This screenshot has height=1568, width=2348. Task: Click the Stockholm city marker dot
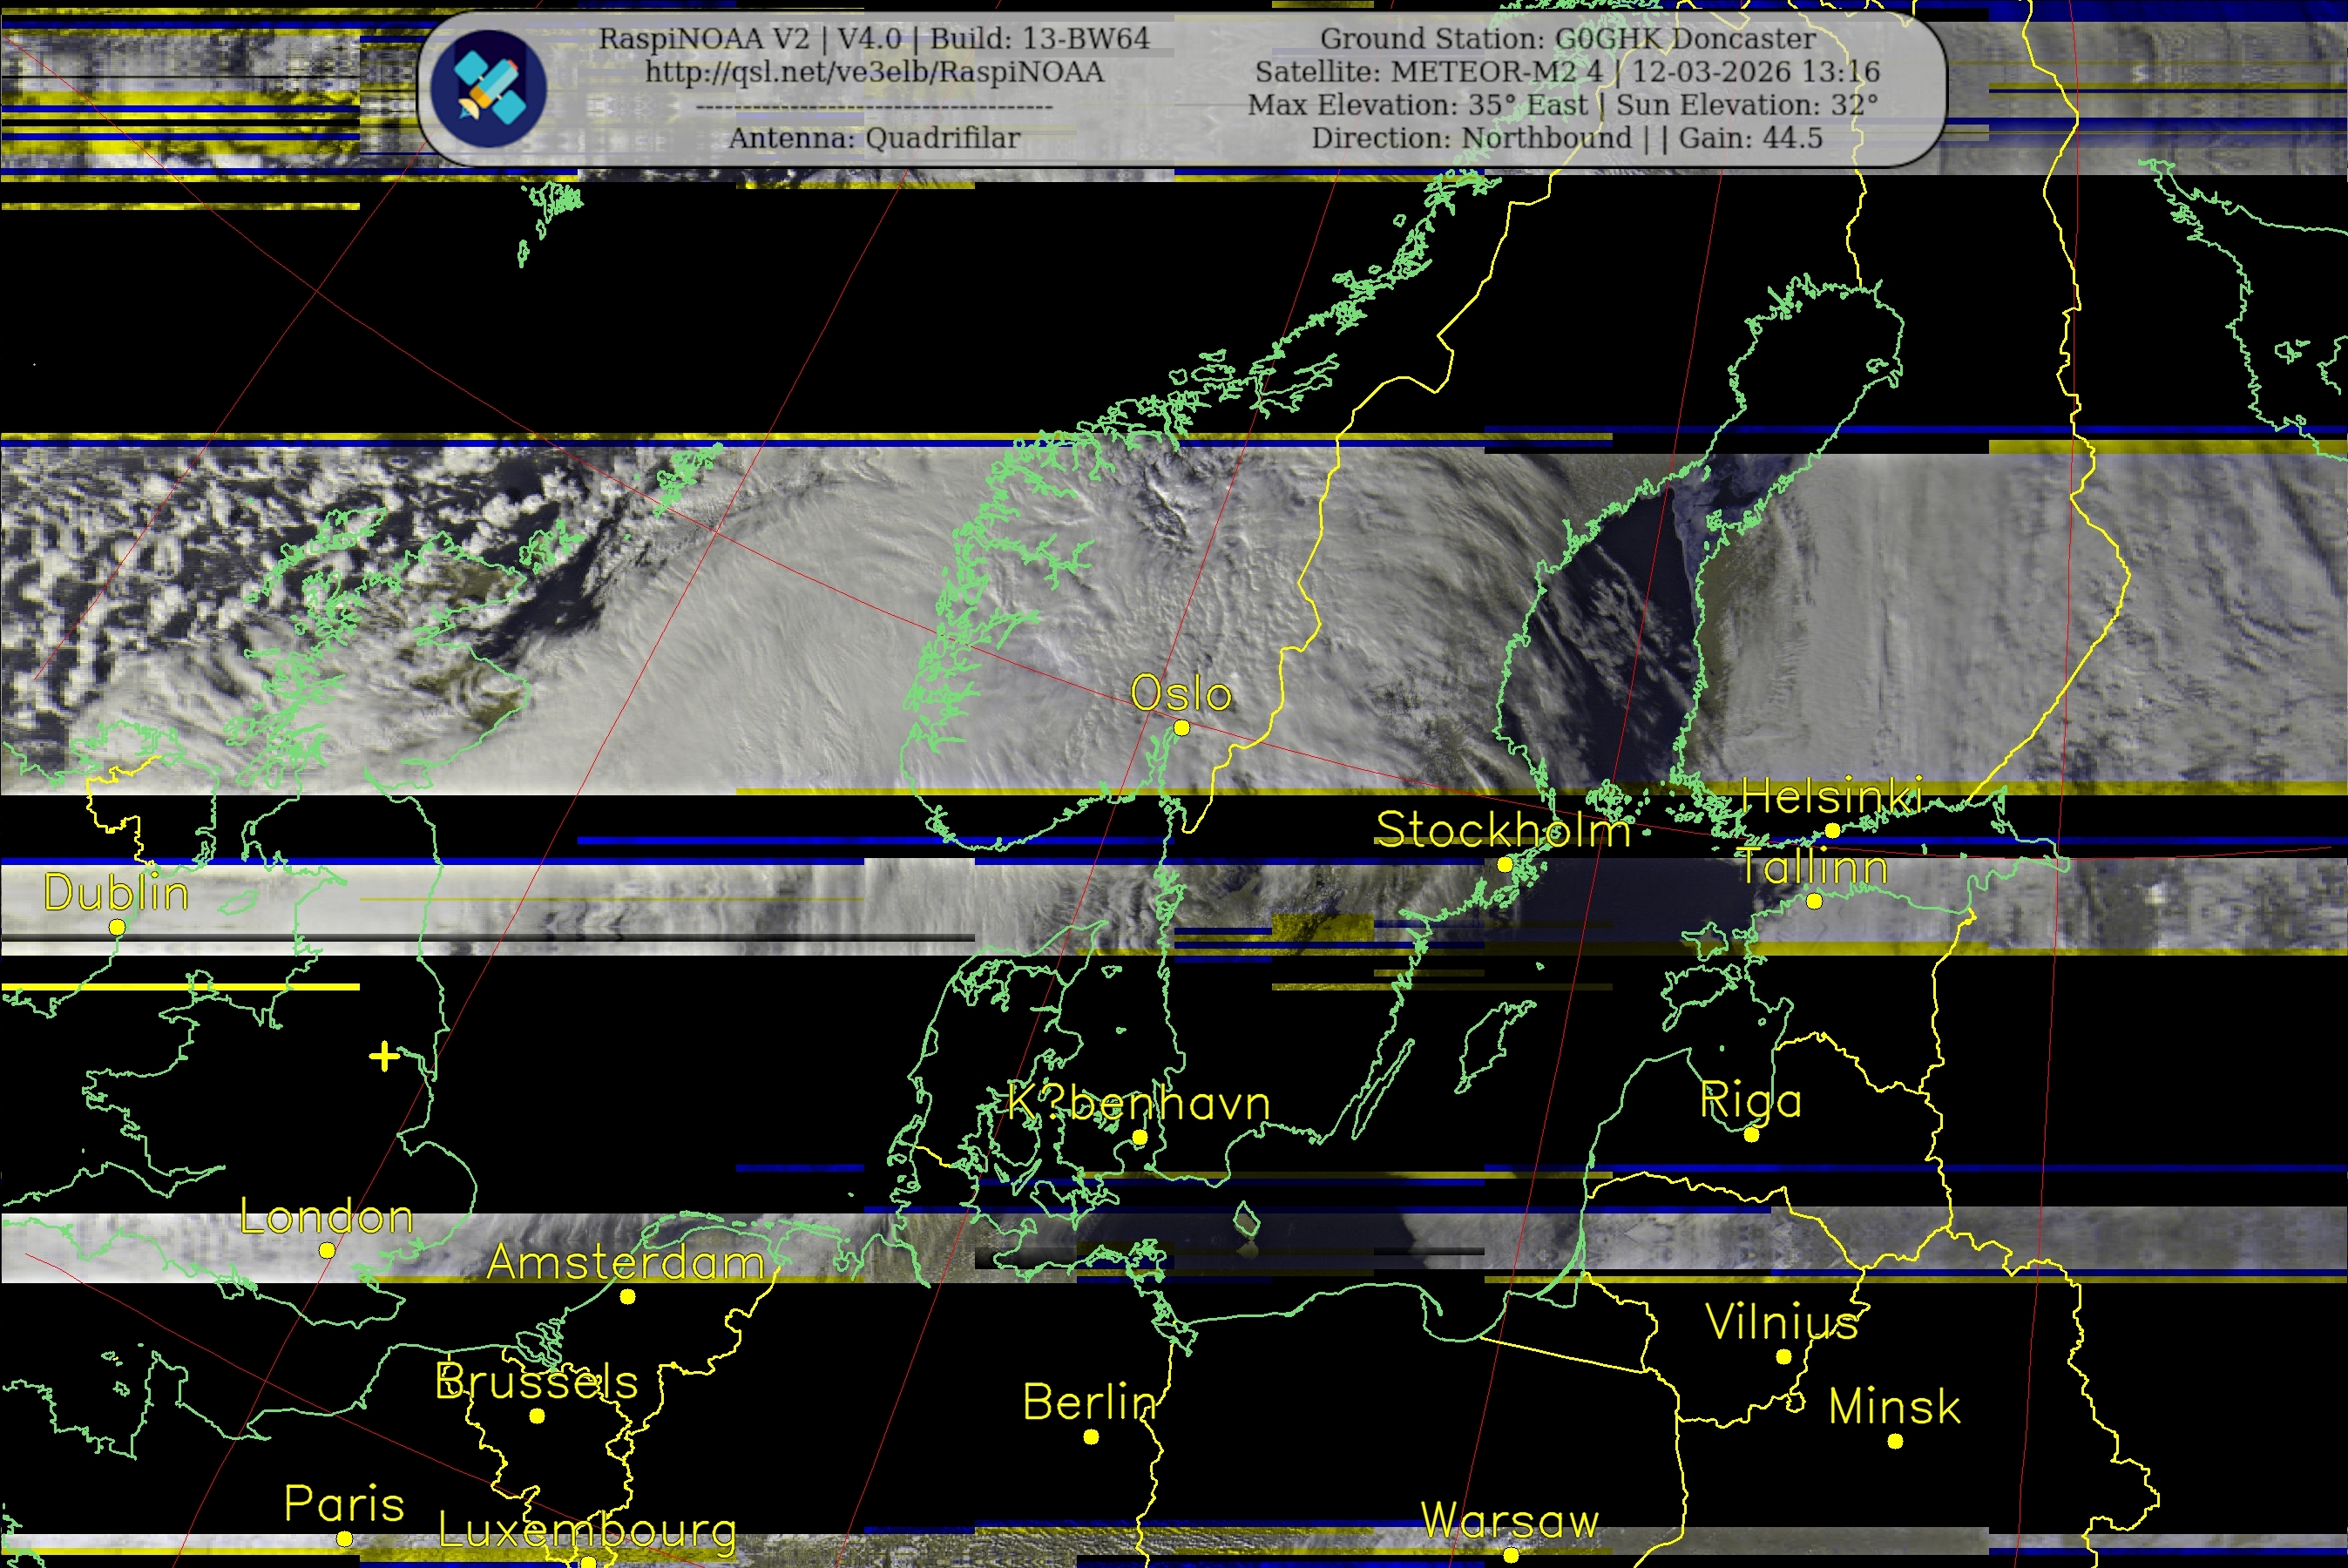[x=1504, y=864]
